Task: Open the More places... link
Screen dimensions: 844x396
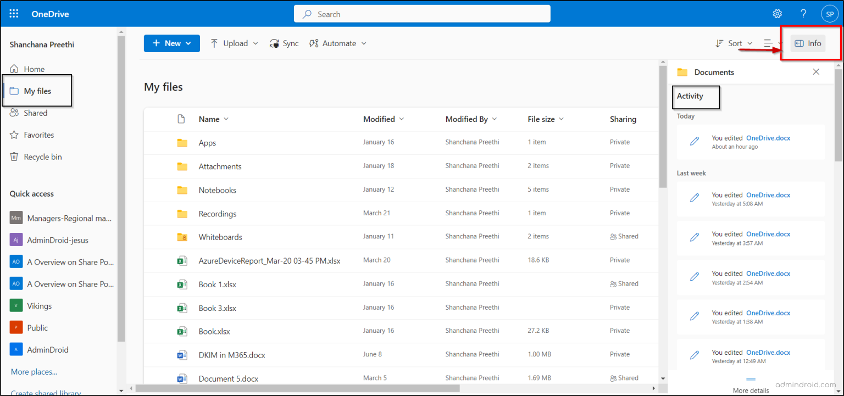Action: [x=33, y=372]
